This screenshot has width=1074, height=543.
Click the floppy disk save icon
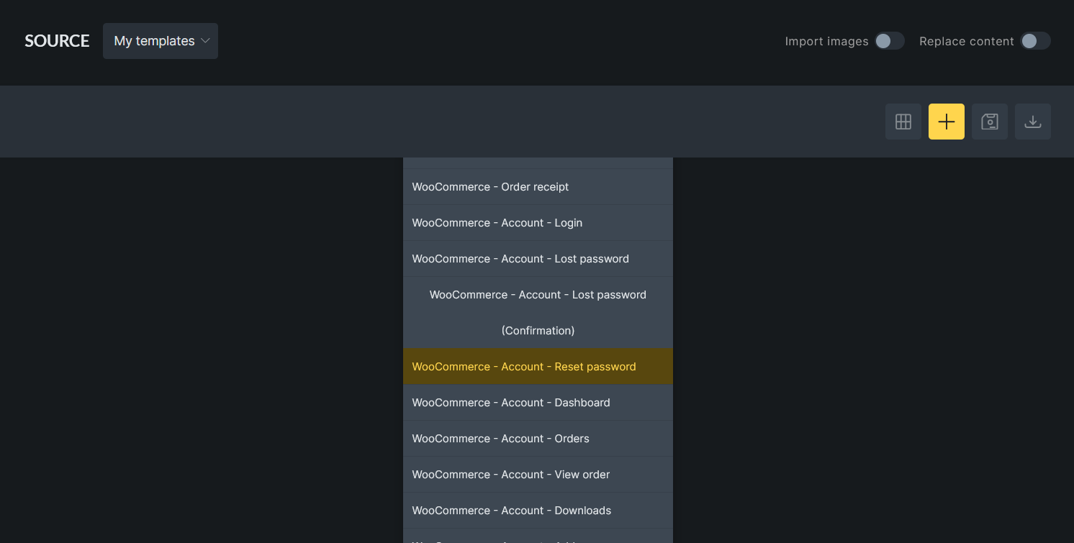click(989, 122)
